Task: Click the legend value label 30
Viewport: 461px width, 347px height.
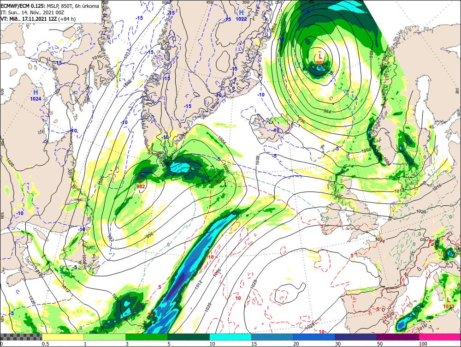Action: (x=338, y=344)
